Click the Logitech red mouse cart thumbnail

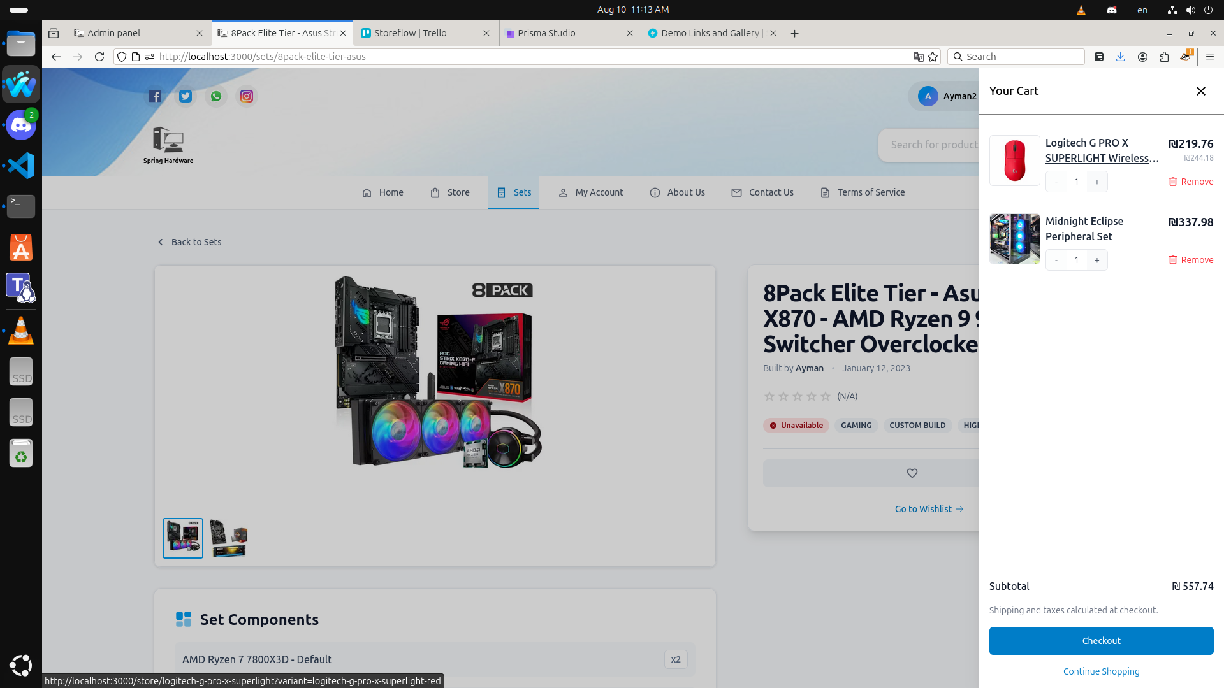point(1015,161)
